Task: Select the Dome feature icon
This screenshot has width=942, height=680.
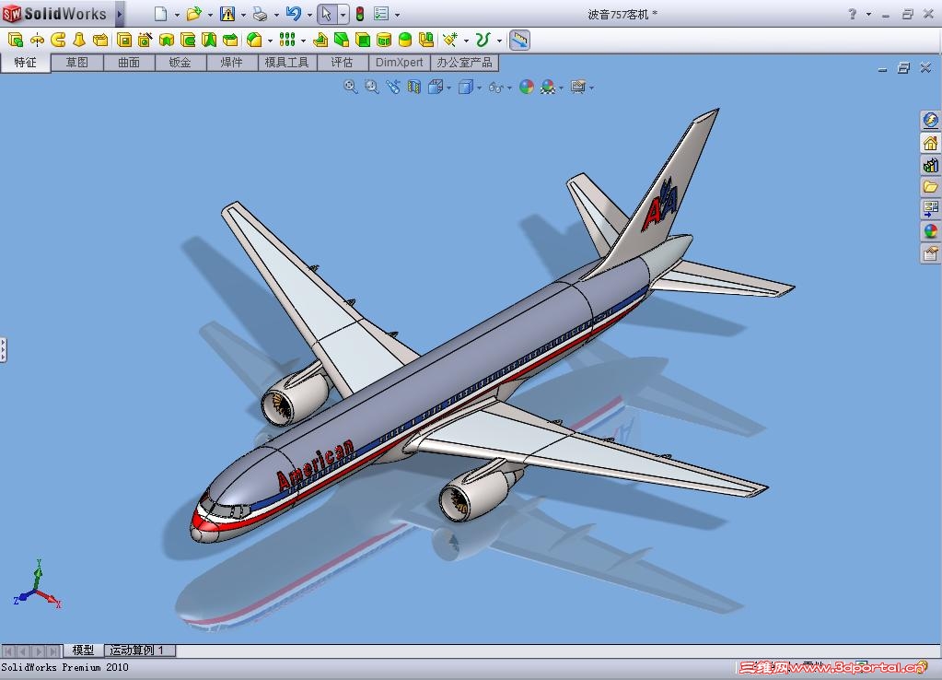Action: tap(405, 41)
